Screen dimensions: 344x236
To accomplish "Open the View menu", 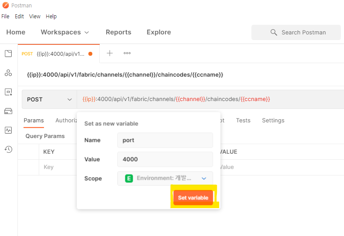I will pyautogui.click(x=35, y=17).
